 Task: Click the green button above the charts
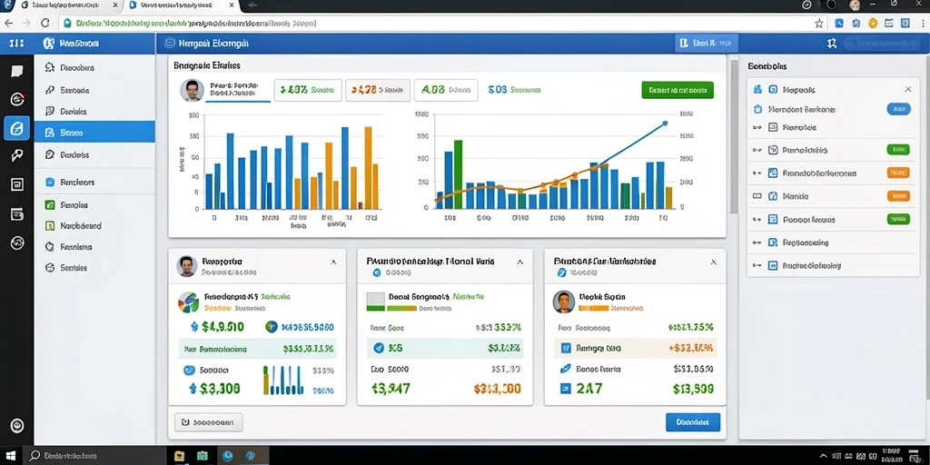pyautogui.click(x=678, y=90)
